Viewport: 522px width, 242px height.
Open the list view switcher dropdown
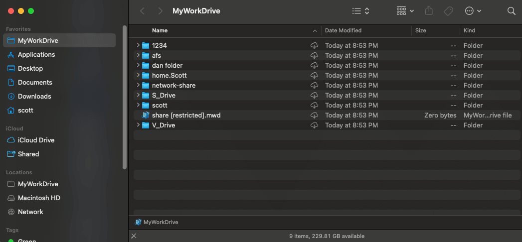(360, 11)
